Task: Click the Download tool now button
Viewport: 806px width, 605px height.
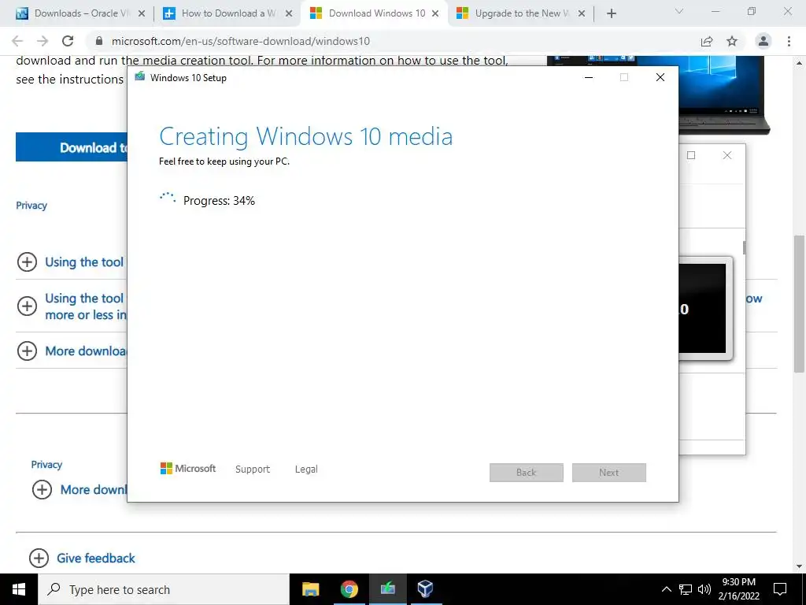Action: (x=72, y=147)
